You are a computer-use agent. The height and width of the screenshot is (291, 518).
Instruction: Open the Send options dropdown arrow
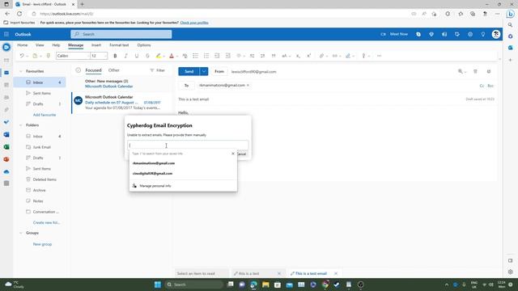pos(204,71)
